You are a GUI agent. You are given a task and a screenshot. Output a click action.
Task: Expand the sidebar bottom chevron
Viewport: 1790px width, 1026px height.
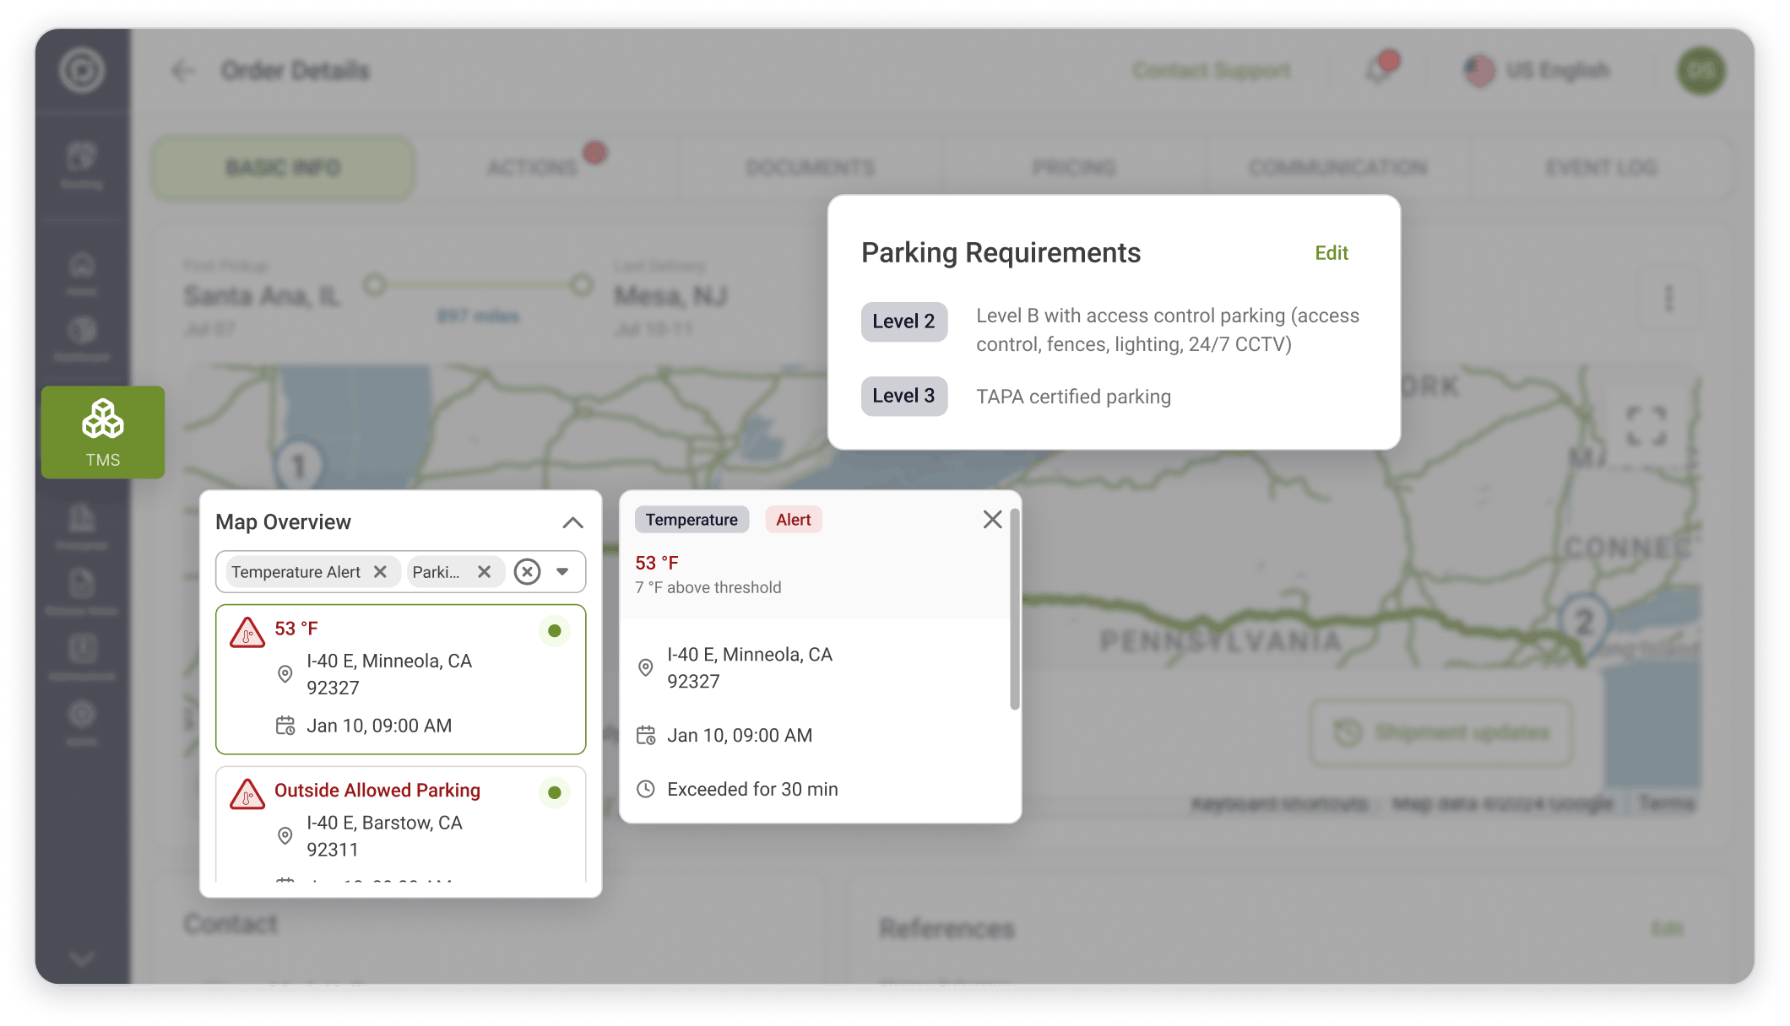click(x=82, y=958)
